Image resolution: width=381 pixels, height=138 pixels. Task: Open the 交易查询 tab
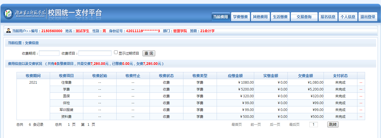(x=304, y=17)
